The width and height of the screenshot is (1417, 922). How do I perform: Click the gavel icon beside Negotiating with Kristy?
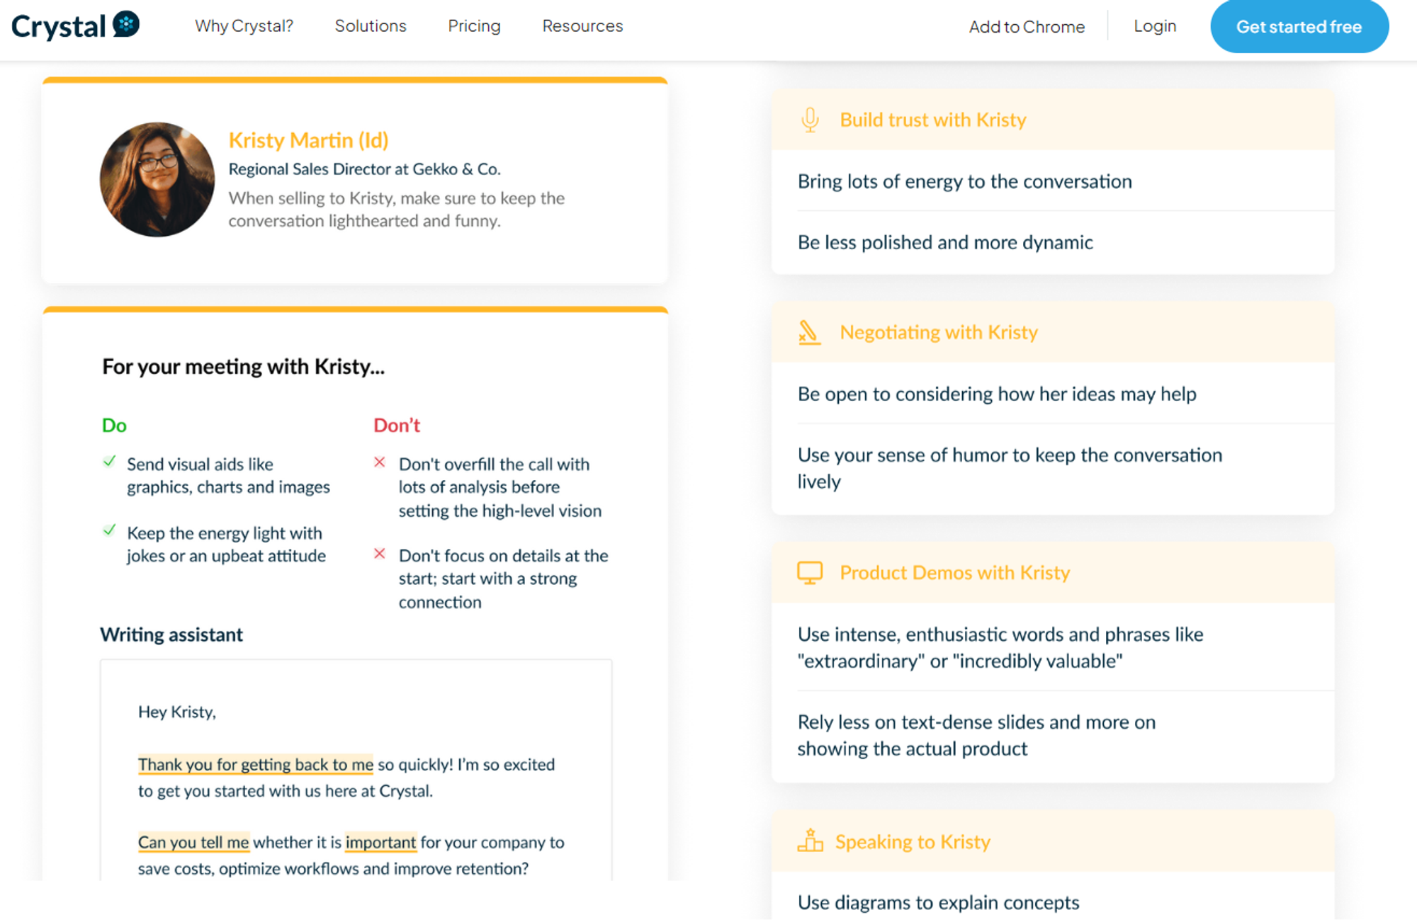(809, 332)
